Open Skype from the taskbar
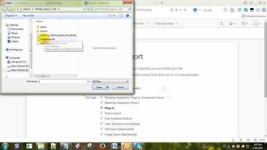 click(x=139, y=146)
